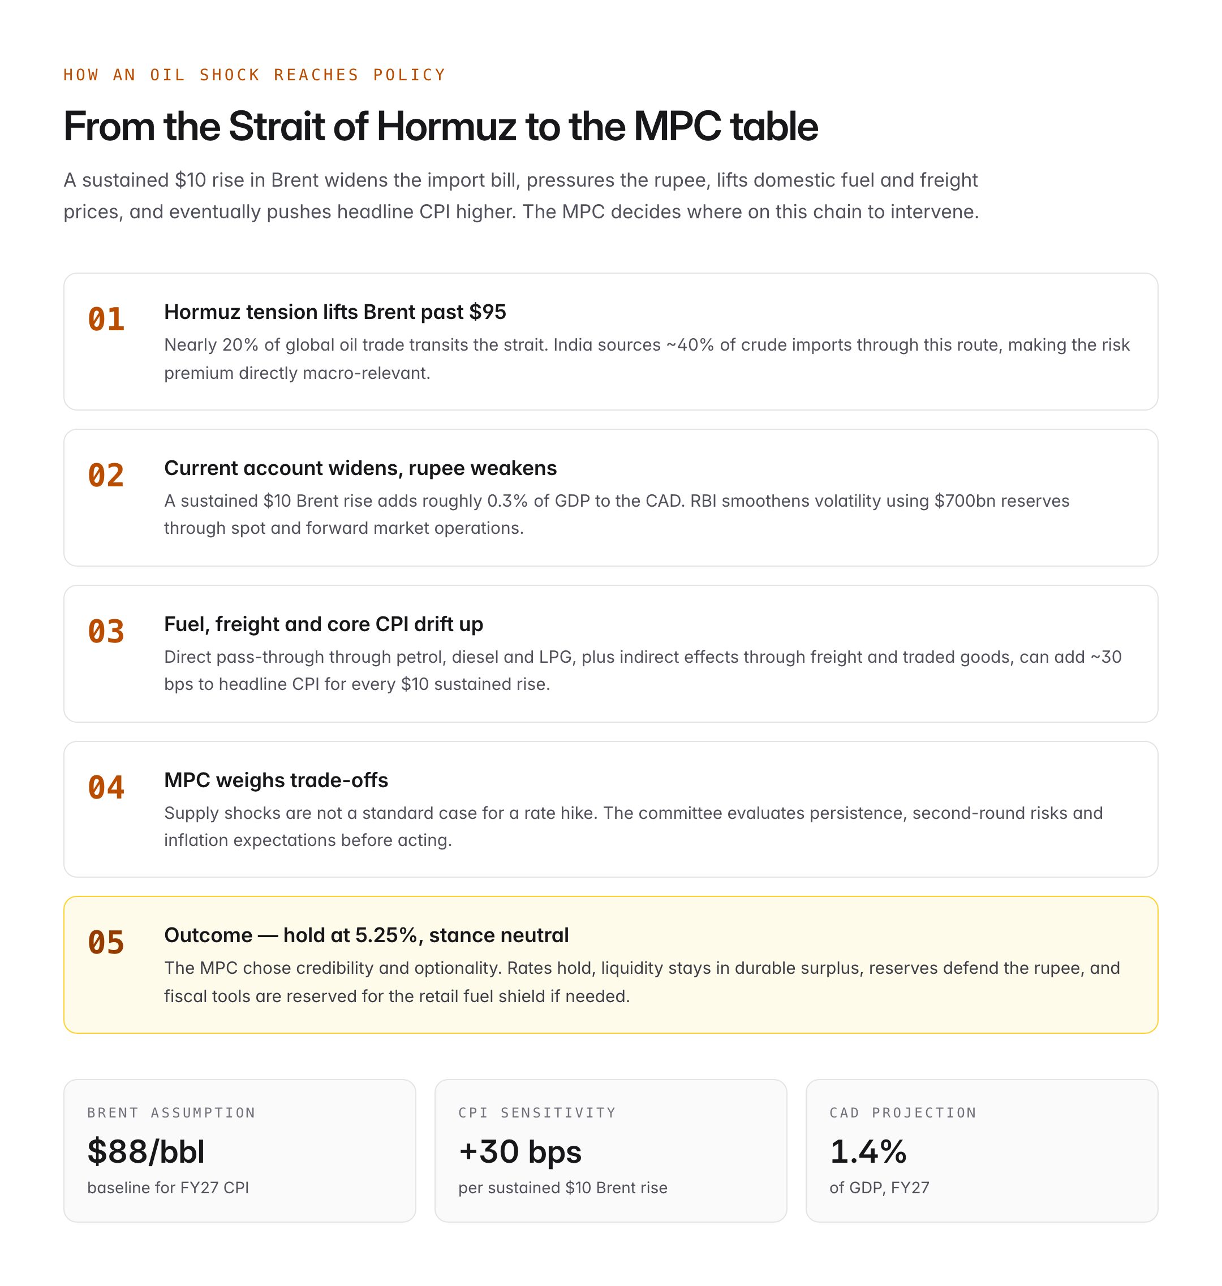Click the description mentioning $700bn reserves
1222x1286 pixels.
(616, 515)
